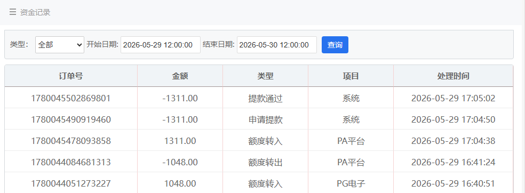Viewport: 525px width, 193px height.
Task: Click the 类型 column header in table
Action: (266, 76)
